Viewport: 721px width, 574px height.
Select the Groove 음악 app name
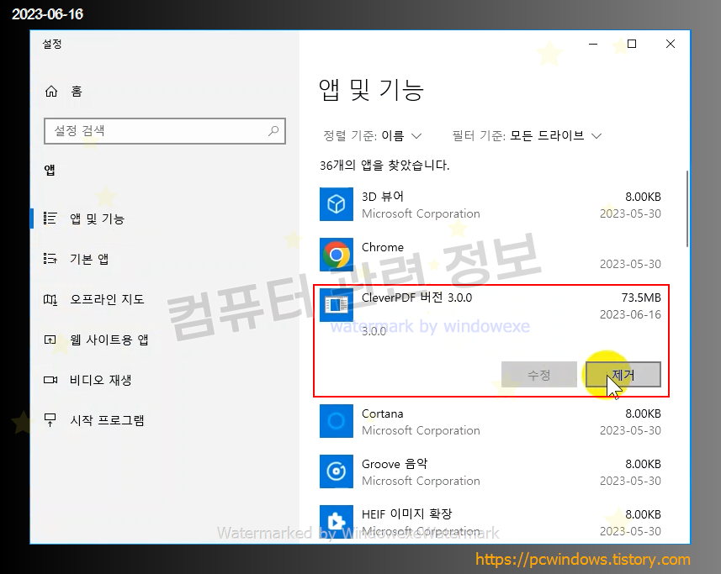point(395,464)
